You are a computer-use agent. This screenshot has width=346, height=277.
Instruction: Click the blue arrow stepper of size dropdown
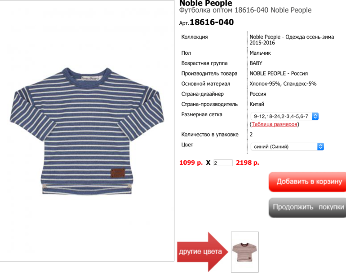point(315,116)
